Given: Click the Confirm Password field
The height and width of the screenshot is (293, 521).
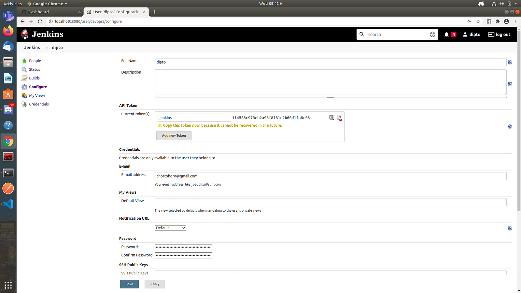Looking at the screenshot, I should pos(183,255).
